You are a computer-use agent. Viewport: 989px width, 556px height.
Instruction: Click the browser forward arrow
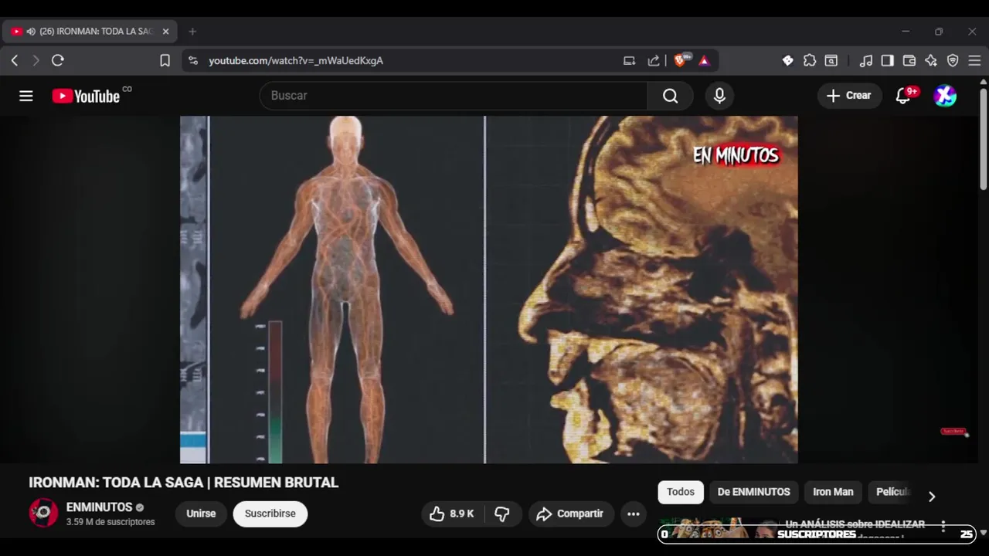point(36,60)
